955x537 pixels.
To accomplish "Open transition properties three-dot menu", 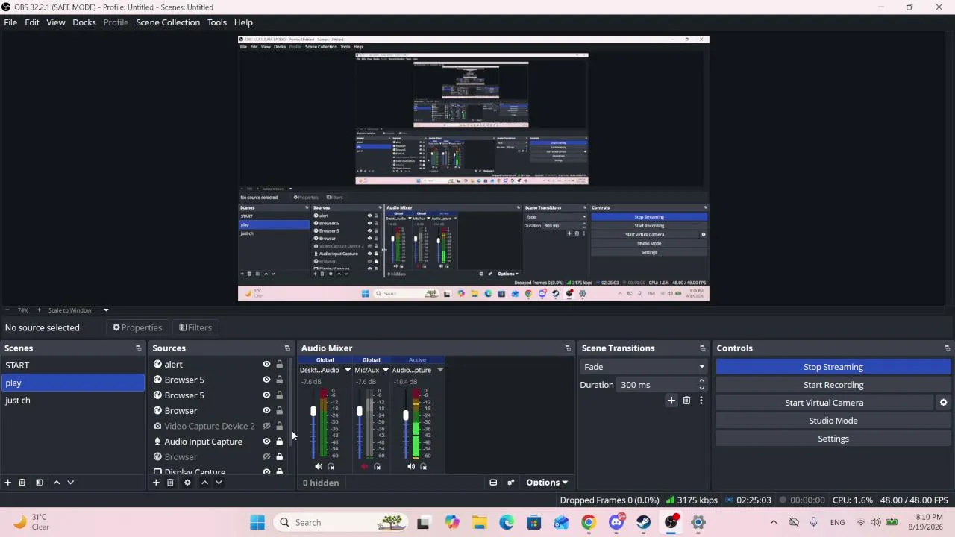I will (701, 401).
